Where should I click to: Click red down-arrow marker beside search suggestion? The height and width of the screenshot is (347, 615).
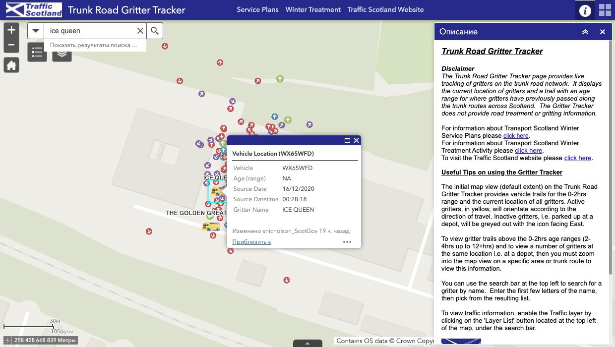coord(165,46)
